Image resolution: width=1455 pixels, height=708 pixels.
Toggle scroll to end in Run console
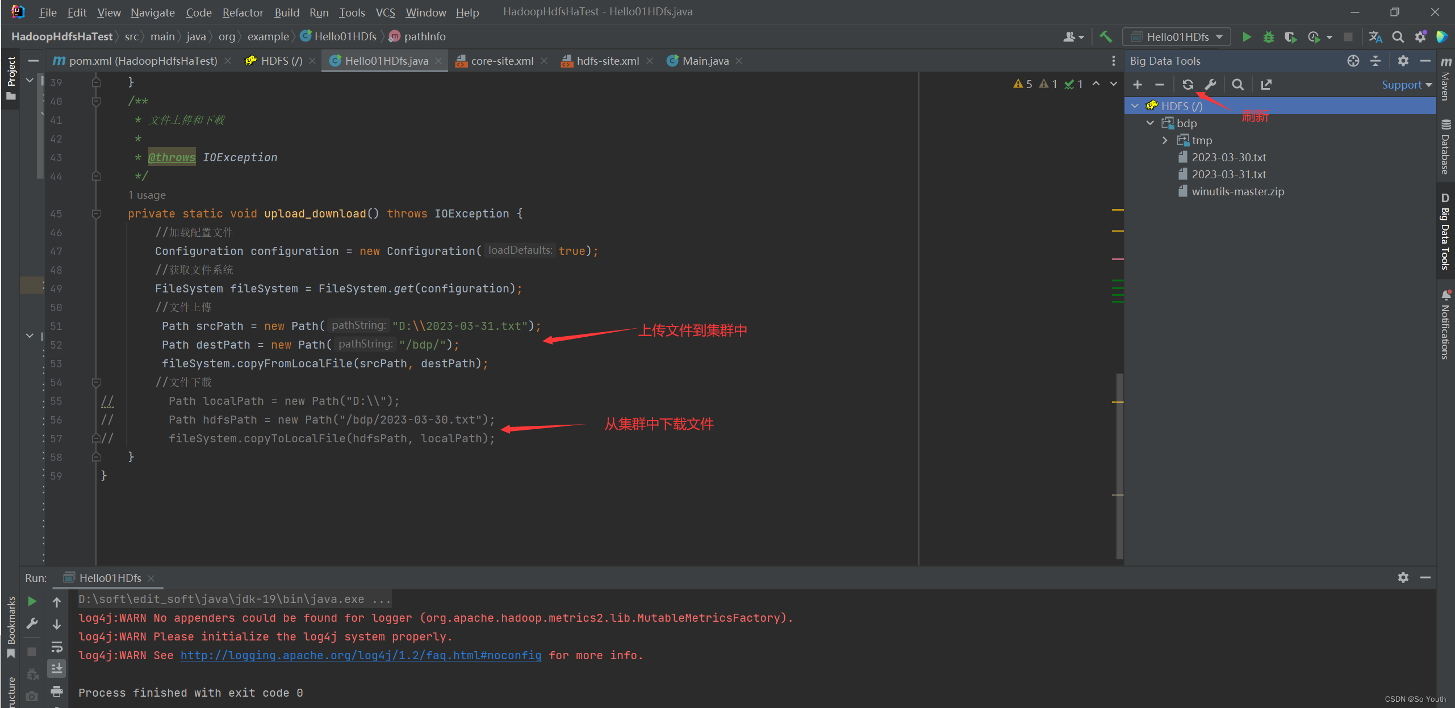57,669
